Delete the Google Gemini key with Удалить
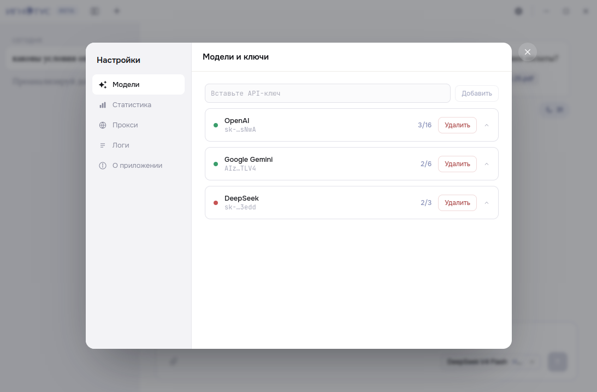 point(457,164)
